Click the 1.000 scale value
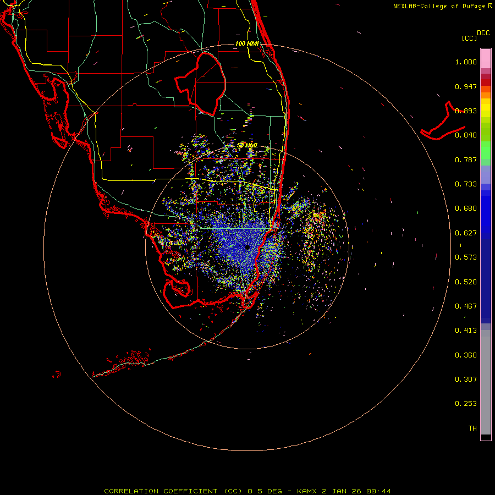Image resolution: width=495 pixels, height=495 pixels. 466,62
